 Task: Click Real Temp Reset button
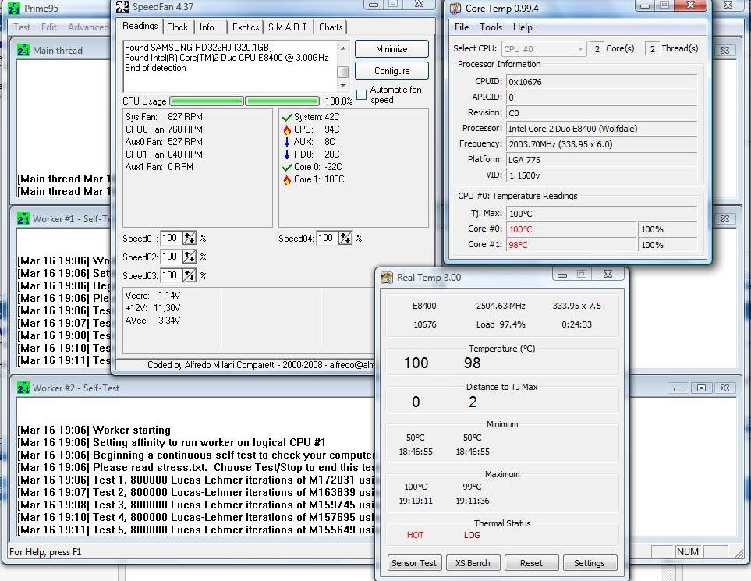click(531, 563)
